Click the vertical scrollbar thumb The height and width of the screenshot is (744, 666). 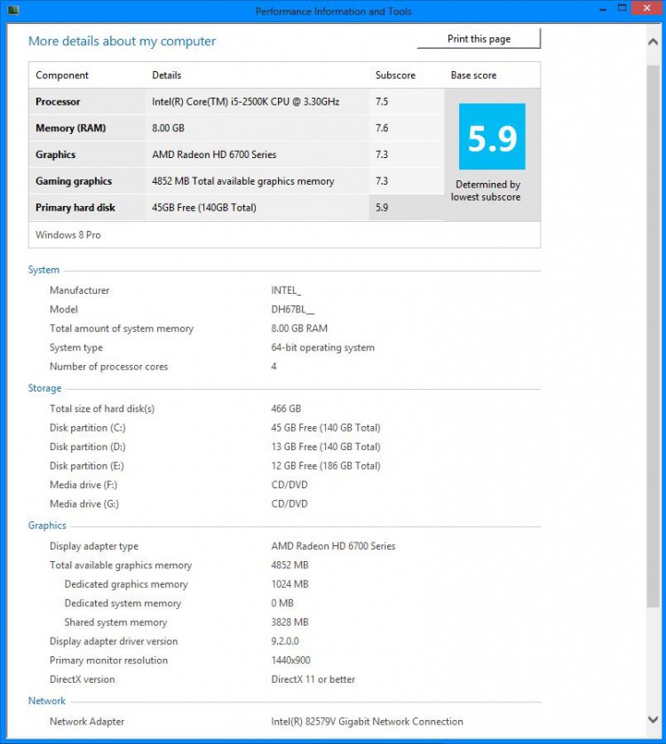tap(654, 336)
